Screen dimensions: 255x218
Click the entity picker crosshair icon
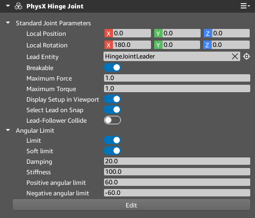(x=247, y=56)
